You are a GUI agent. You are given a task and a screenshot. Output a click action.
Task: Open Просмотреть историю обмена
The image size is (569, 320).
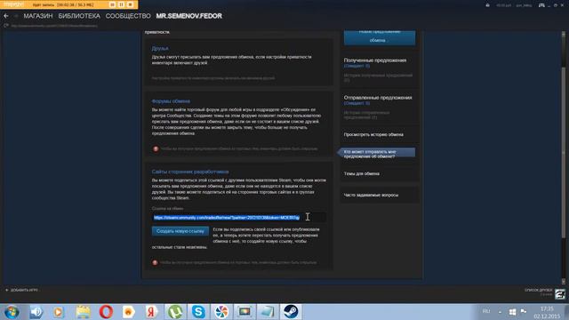point(373,134)
